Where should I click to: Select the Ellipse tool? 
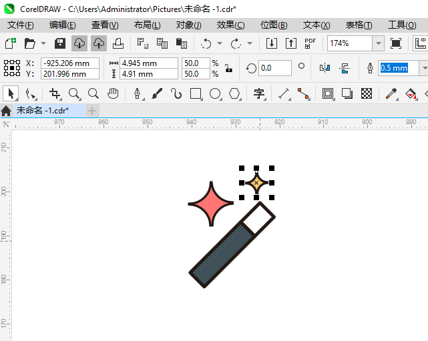pos(215,94)
